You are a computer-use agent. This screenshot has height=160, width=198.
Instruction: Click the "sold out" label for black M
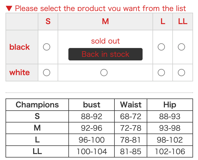tap(105, 41)
